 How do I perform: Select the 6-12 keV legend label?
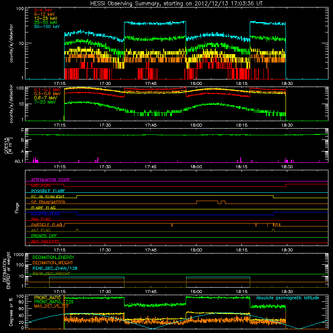[45, 14]
